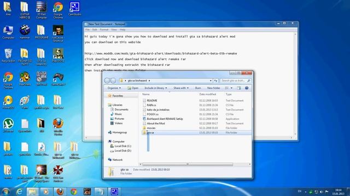This screenshot has height=196, width=350.
Task: Sort files by Date modified column
Action: [x=208, y=94]
